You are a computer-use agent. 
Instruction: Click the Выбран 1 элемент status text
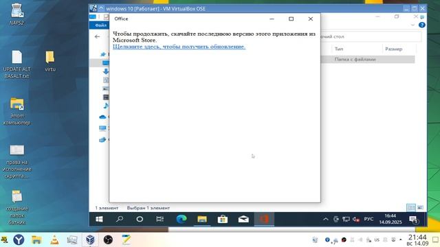[x=148, y=208]
